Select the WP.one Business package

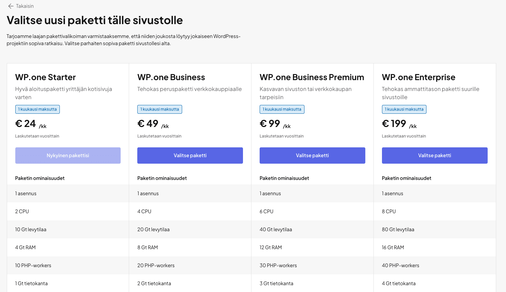point(190,156)
